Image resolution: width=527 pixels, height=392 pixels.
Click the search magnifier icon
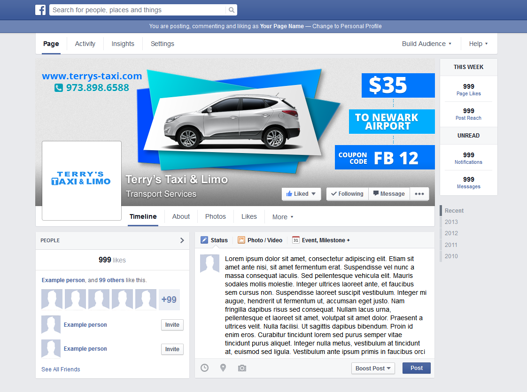[231, 10]
